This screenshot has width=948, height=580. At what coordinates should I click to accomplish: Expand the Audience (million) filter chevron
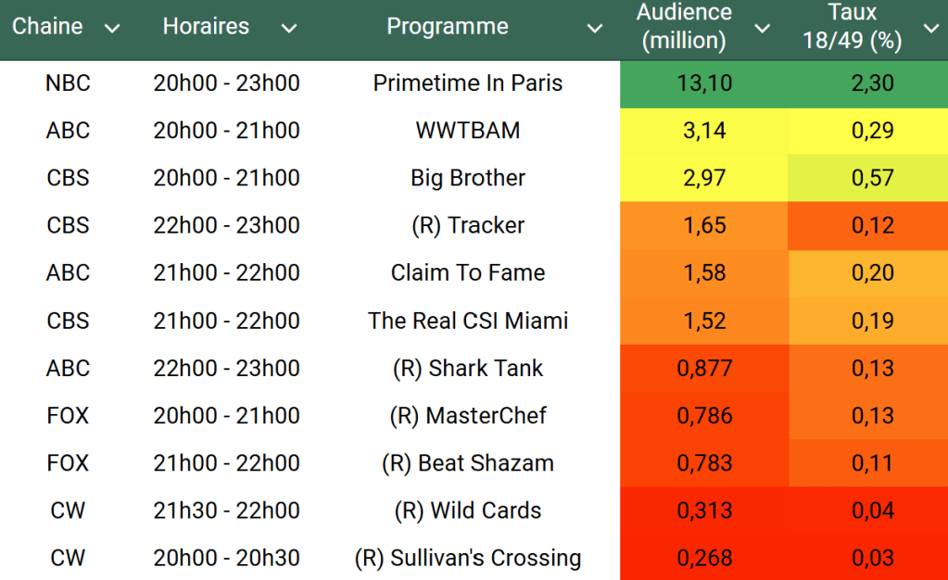click(x=762, y=29)
